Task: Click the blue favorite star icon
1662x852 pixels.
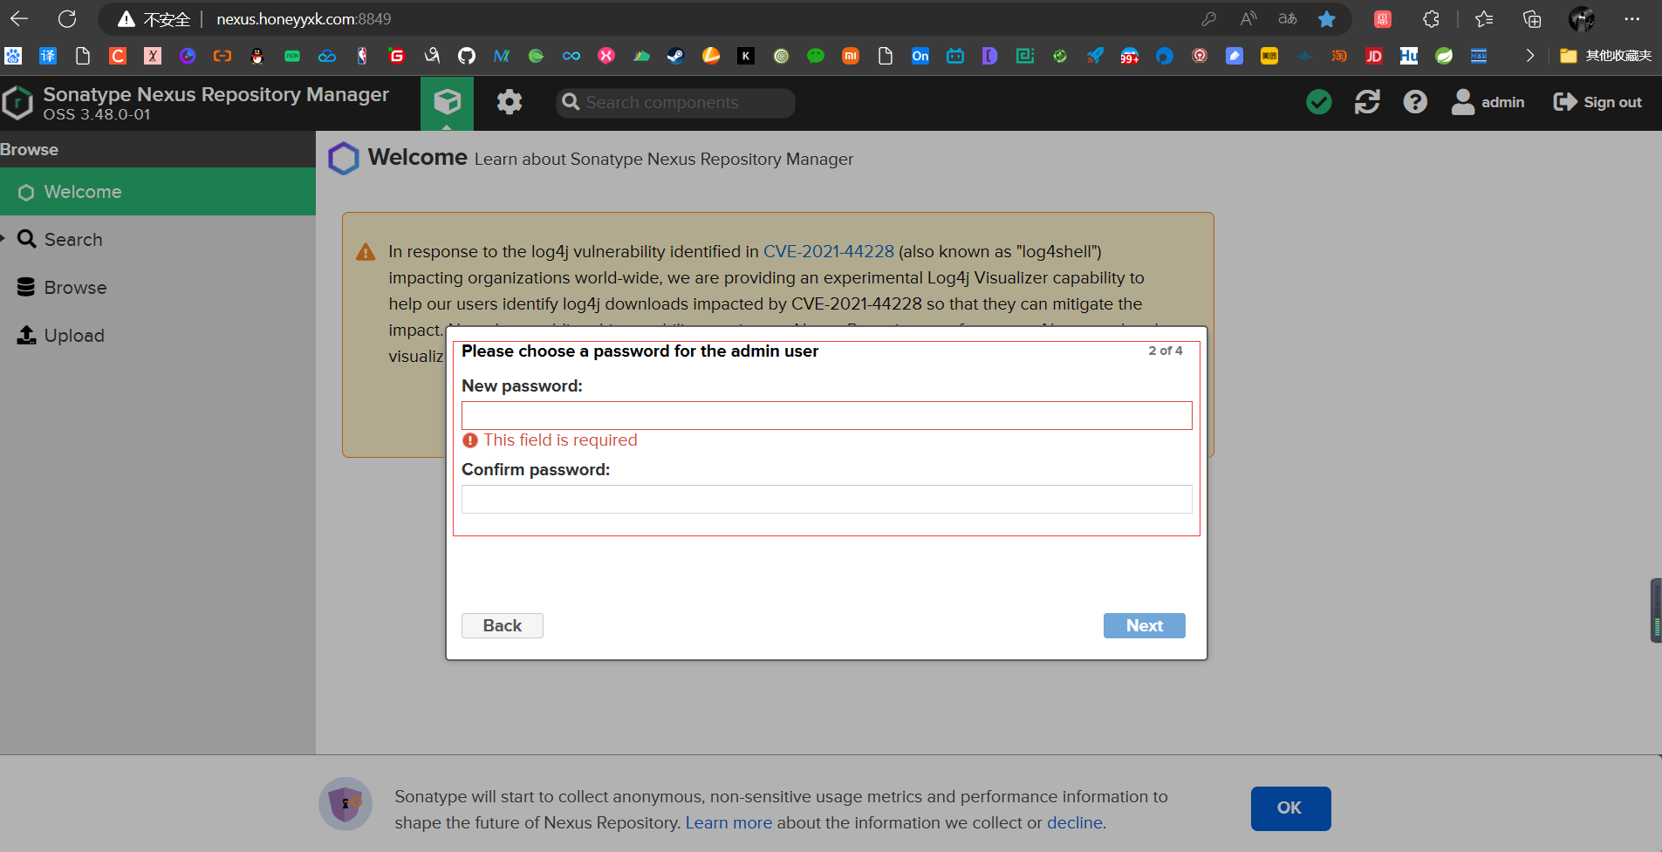Action: (1327, 19)
